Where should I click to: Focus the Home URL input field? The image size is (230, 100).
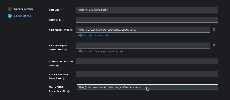[147, 20]
